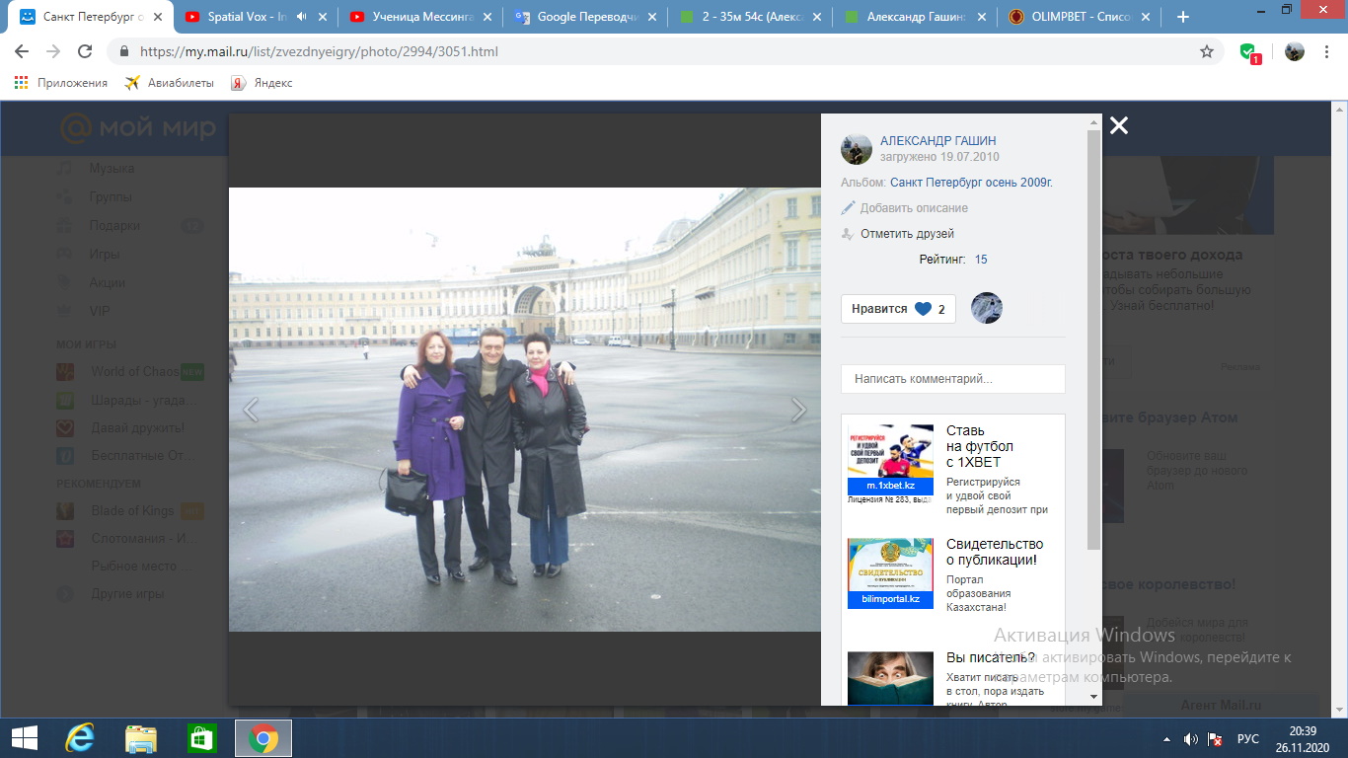Show the next photo with the right arrow
The width and height of the screenshot is (1348, 758).
click(798, 410)
